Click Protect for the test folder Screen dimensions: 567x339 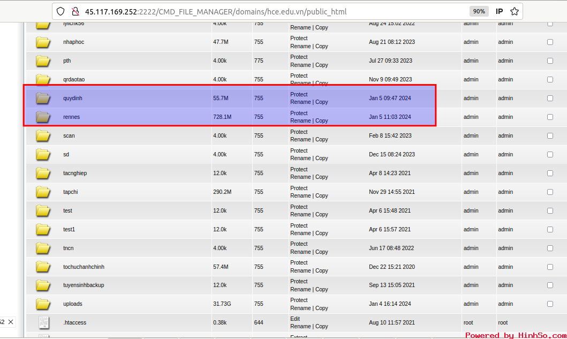point(299,207)
